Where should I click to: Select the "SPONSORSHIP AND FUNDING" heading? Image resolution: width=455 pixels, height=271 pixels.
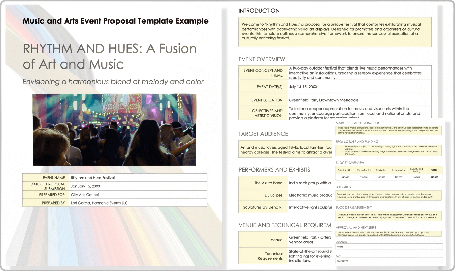point(357,142)
